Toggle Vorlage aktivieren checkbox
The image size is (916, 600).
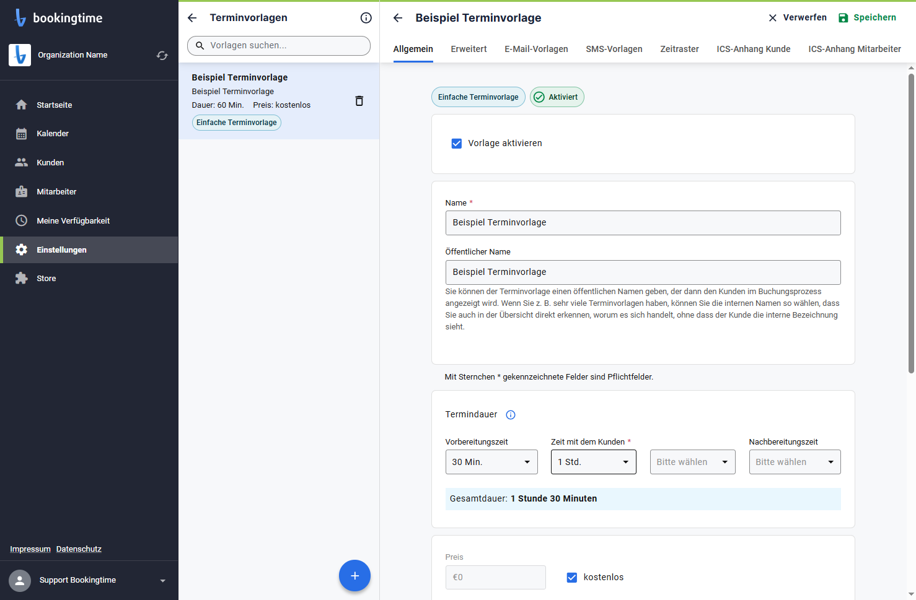[457, 144]
